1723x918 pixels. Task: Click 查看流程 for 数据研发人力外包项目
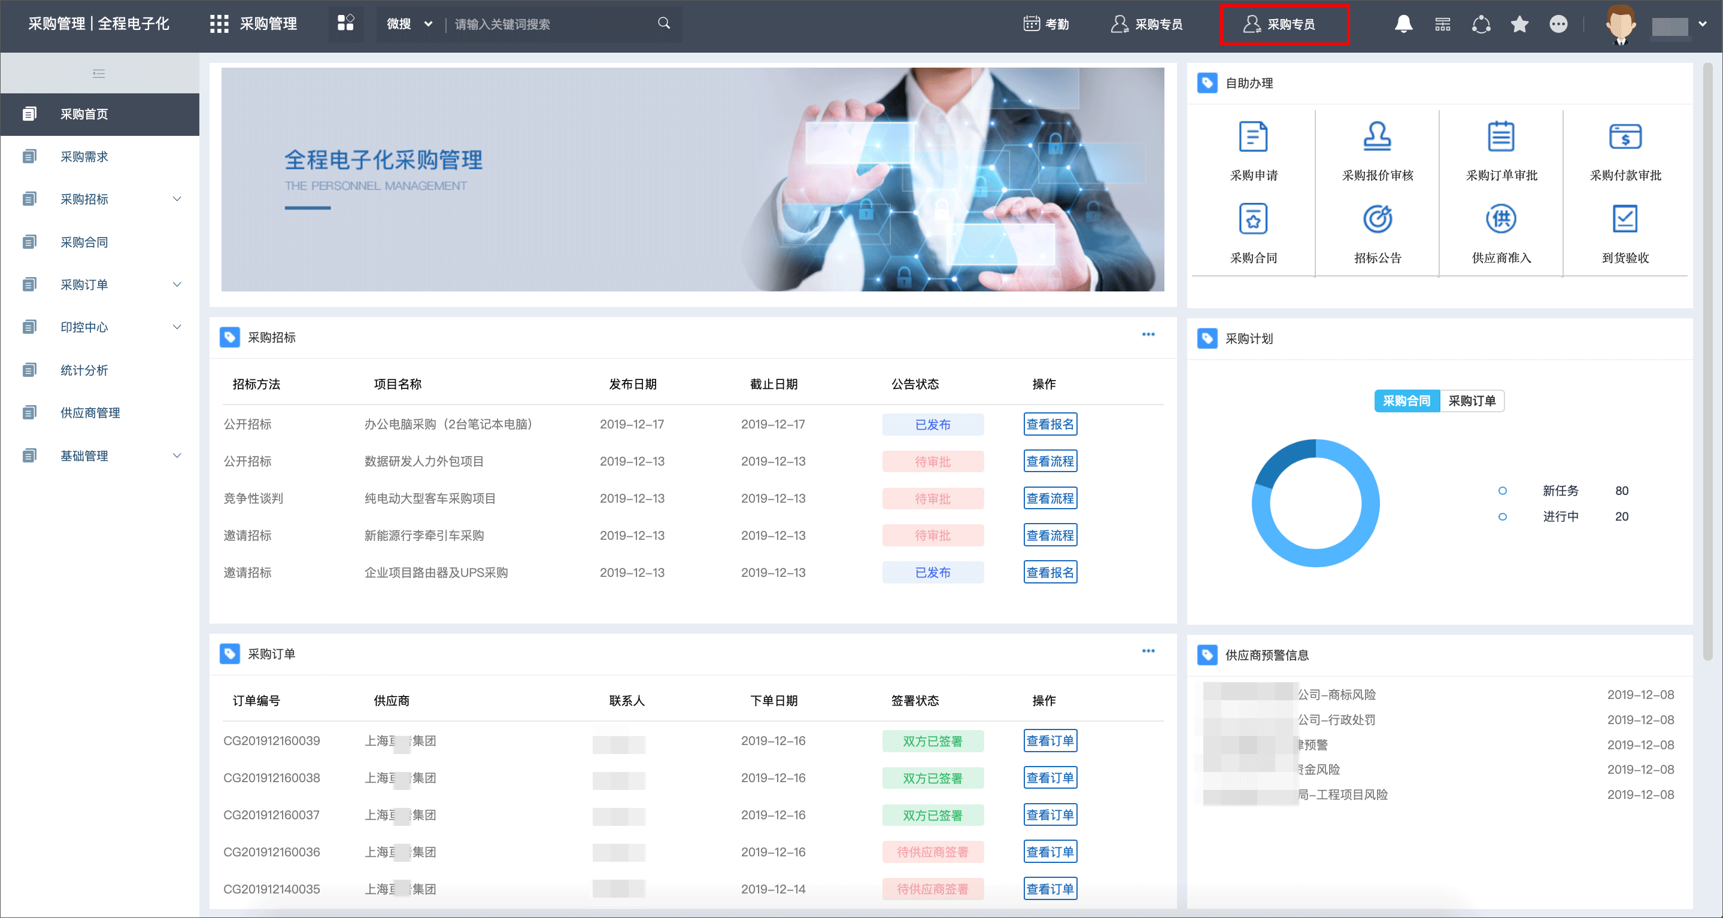pyautogui.click(x=1050, y=461)
